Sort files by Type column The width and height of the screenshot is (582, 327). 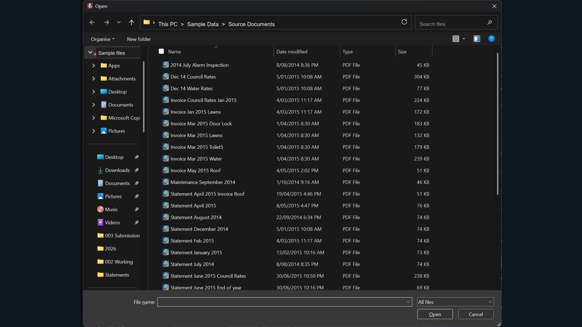click(347, 52)
